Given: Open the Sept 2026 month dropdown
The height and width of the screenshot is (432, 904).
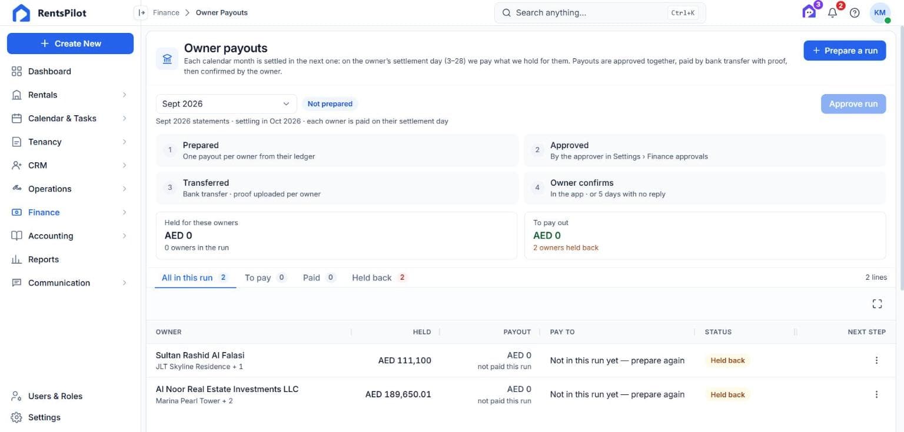Looking at the screenshot, I should (226, 104).
